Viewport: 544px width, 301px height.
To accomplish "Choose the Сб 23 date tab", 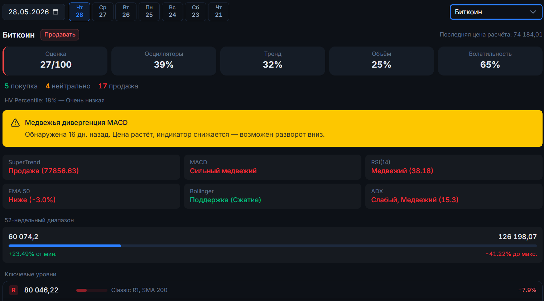I will [x=196, y=12].
